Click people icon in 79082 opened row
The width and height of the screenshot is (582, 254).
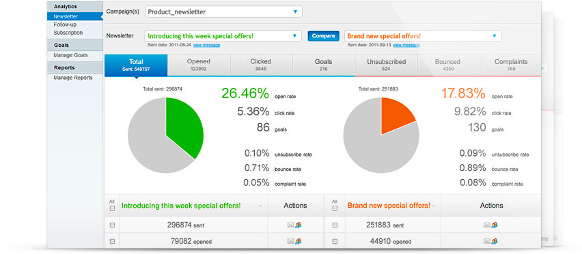[298, 241]
